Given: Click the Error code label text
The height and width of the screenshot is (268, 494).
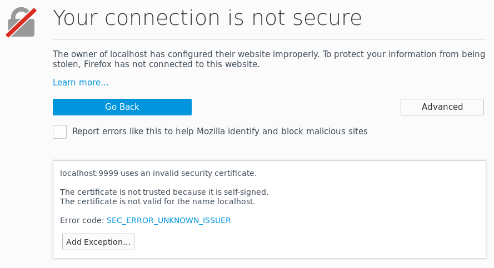Looking at the screenshot, I should 82,220.
